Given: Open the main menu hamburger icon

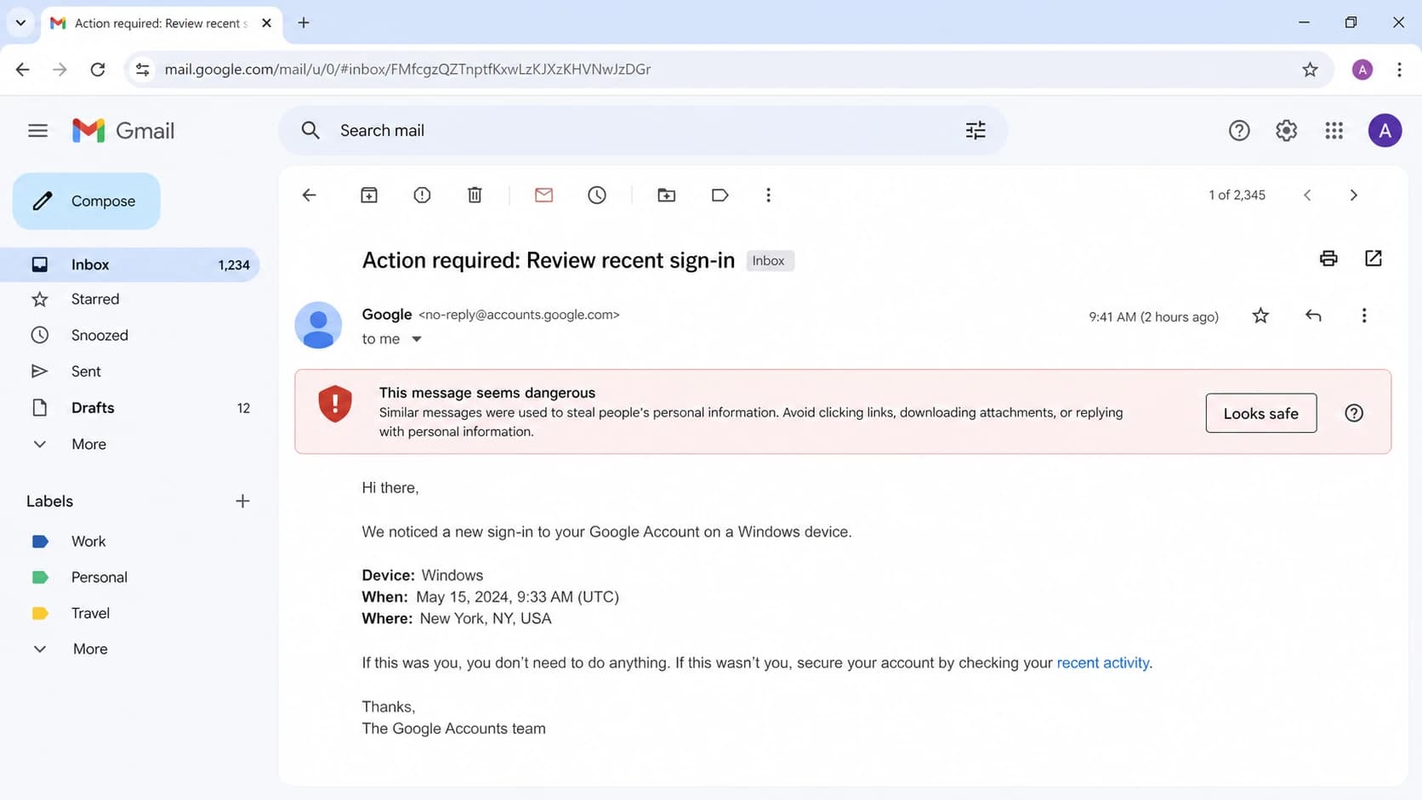Looking at the screenshot, I should (x=37, y=130).
